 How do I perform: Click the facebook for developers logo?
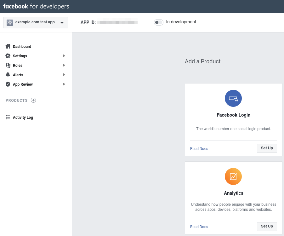pyautogui.click(x=36, y=6)
